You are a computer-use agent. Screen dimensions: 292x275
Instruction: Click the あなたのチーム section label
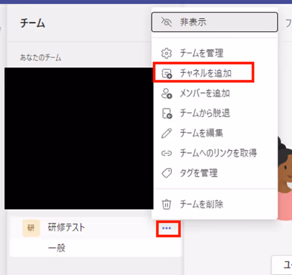click(x=41, y=57)
